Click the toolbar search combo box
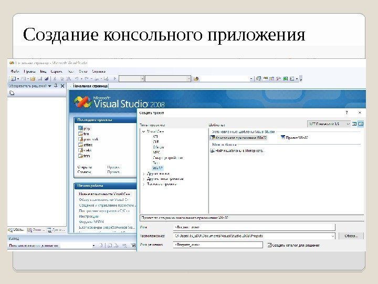The width and height of the screenshot is (378, 284). pyautogui.click(x=226, y=79)
